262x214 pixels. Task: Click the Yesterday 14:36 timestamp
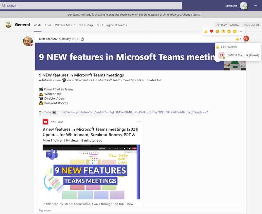tap(68, 39)
